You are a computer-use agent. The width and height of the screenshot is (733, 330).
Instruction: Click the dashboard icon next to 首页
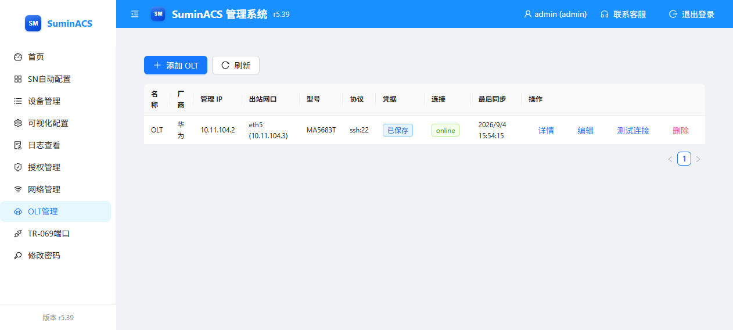pos(18,57)
